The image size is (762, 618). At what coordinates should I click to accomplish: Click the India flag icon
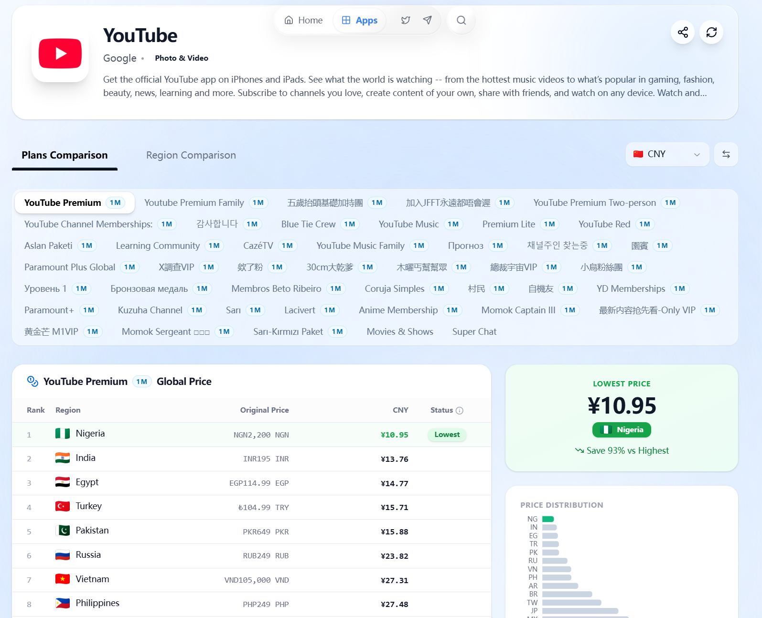(x=63, y=458)
